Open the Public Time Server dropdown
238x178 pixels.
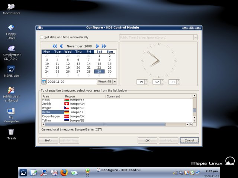coord(196,37)
